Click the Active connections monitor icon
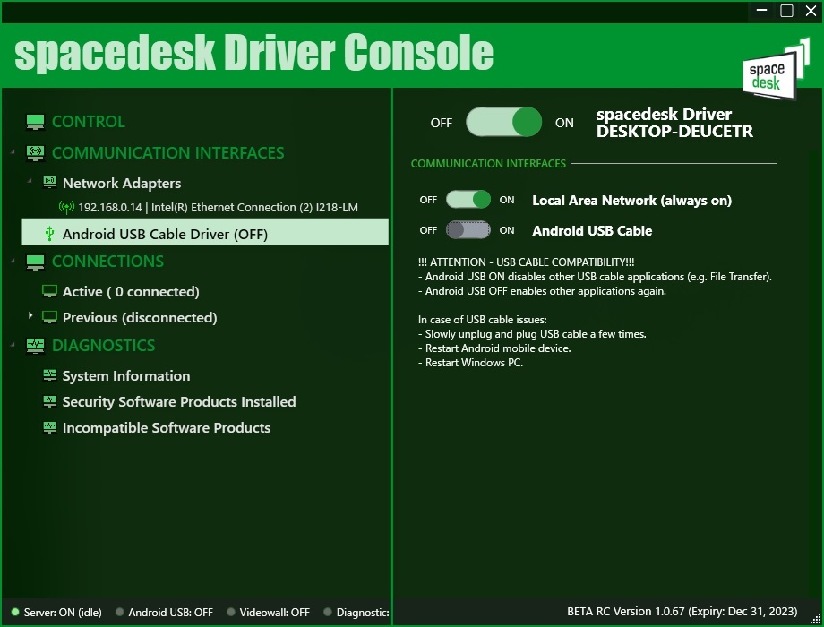The height and width of the screenshot is (627, 824). 49,291
